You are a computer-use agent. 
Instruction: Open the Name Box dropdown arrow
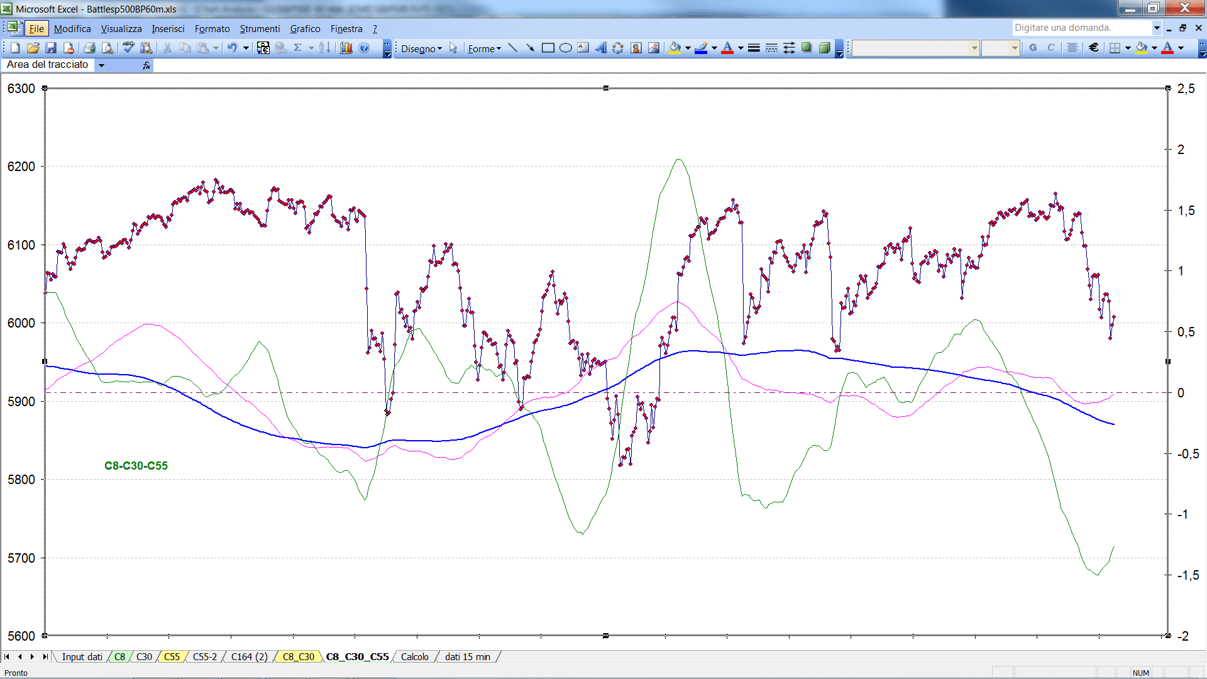click(101, 65)
